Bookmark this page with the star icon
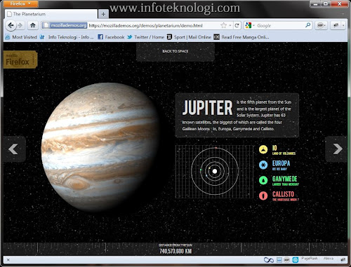The image size is (351, 267). pos(223,25)
